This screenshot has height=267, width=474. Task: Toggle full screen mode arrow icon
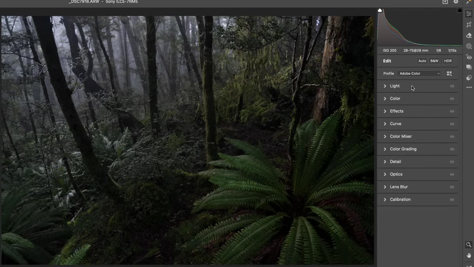coord(469,2)
